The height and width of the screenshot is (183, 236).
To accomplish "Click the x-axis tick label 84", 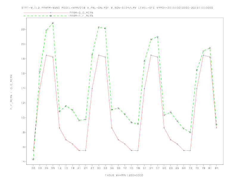I will tap(217, 168).
